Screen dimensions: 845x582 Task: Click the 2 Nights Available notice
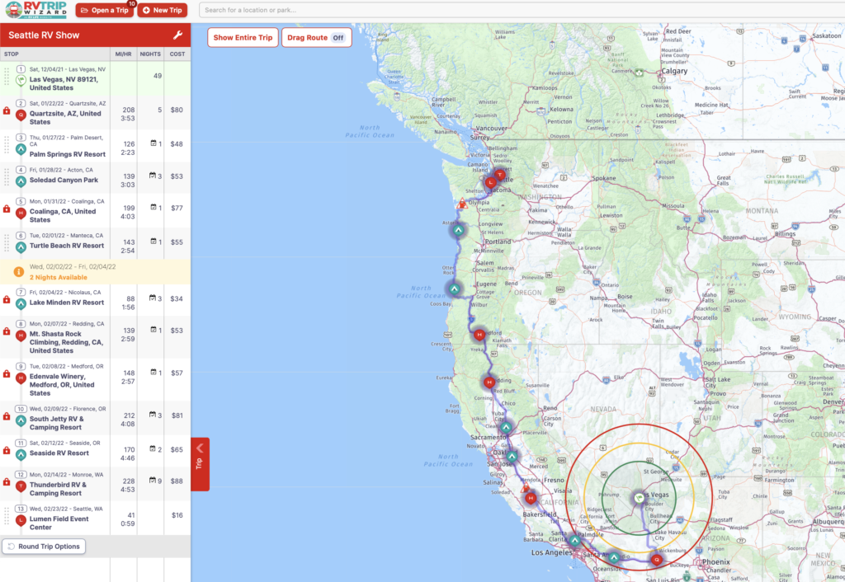coord(96,272)
